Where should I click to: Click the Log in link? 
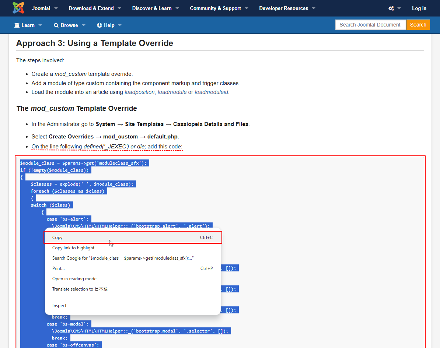419,8
